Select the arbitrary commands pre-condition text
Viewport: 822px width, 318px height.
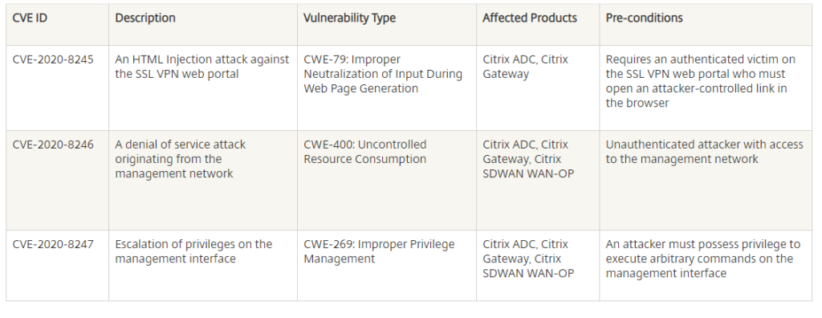pos(703,259)
